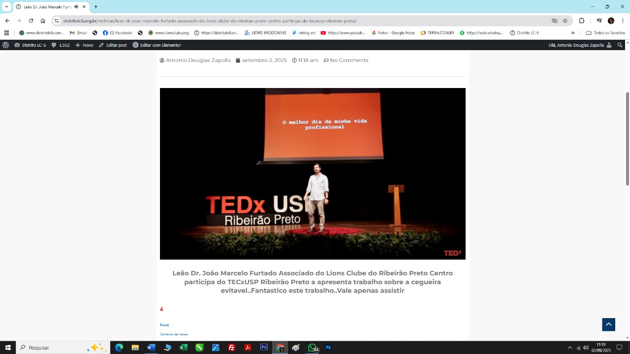Image resolution: width=630 pixels, height=354 pixels.
Task: Open Editar com Elementor in admin bar
Action: 157,45
